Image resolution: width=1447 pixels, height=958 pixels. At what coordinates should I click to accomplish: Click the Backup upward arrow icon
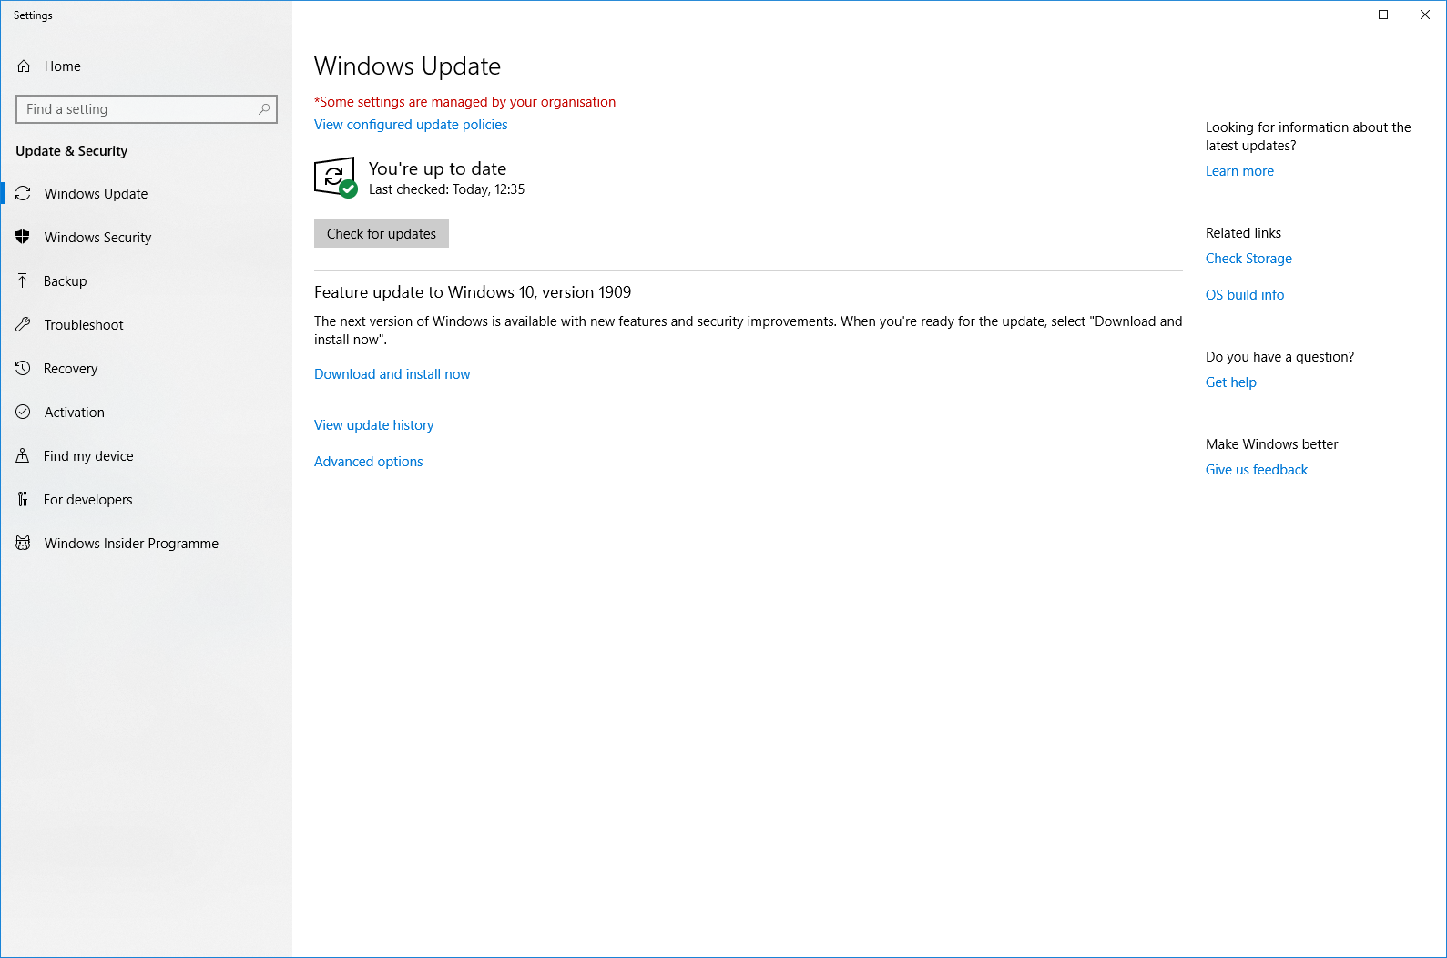(x=23, y=281)
